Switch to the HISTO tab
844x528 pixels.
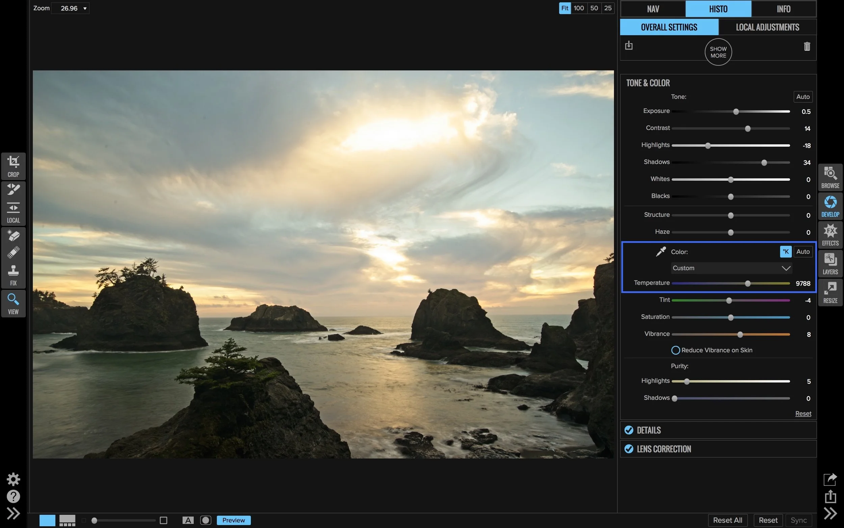718,9
